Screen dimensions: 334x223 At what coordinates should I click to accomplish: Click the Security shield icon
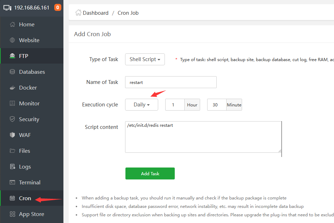pos(12,119)
